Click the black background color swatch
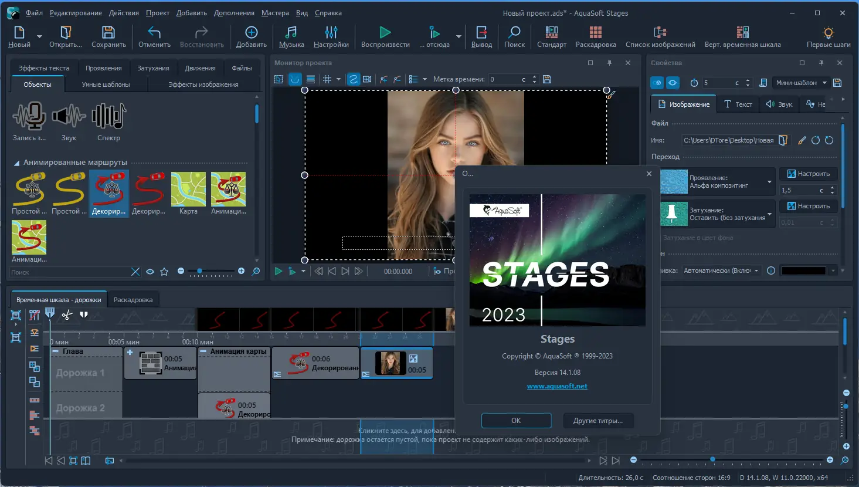Viewport: 859px width, 487px height. click(x=803, y=270)
